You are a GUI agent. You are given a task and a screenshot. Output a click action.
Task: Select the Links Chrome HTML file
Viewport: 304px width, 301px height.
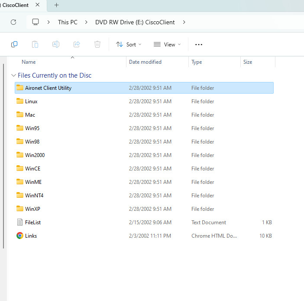144,236
